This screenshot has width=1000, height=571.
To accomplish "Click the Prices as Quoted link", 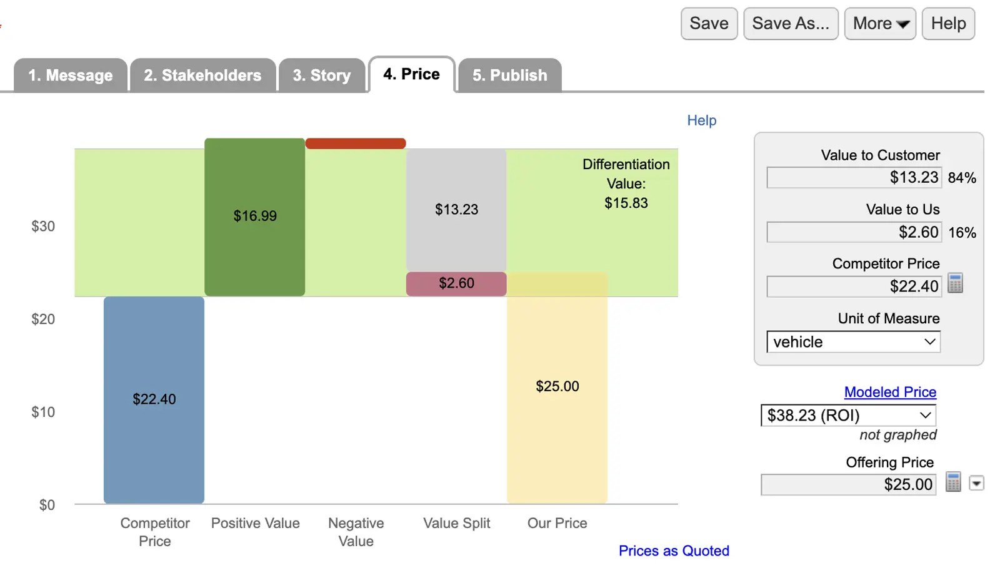I will 673,550.
